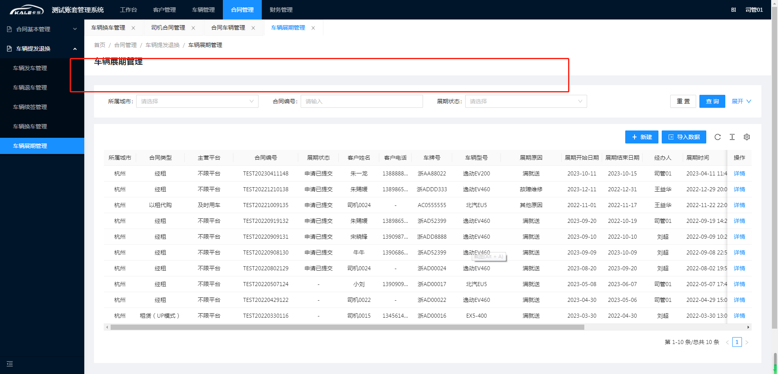Viewport: 778px width, 374px height.
Task: Click the 合同管理 breadcrumb link
Action: point(126,45)
